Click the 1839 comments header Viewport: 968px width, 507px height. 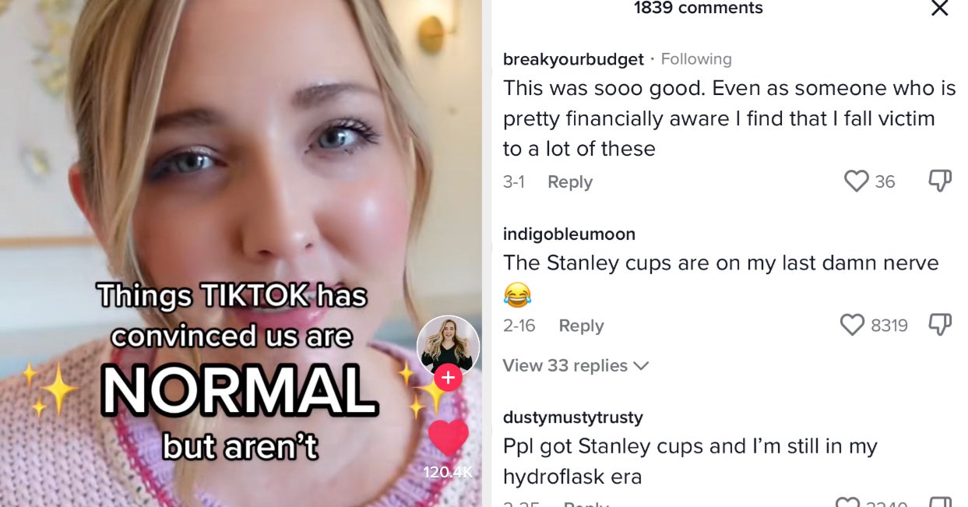click(699, 9)
